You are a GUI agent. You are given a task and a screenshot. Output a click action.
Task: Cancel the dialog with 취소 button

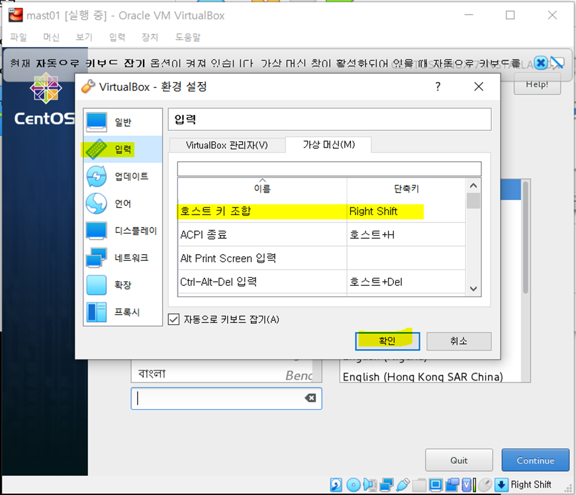click(x=459, y=341)
